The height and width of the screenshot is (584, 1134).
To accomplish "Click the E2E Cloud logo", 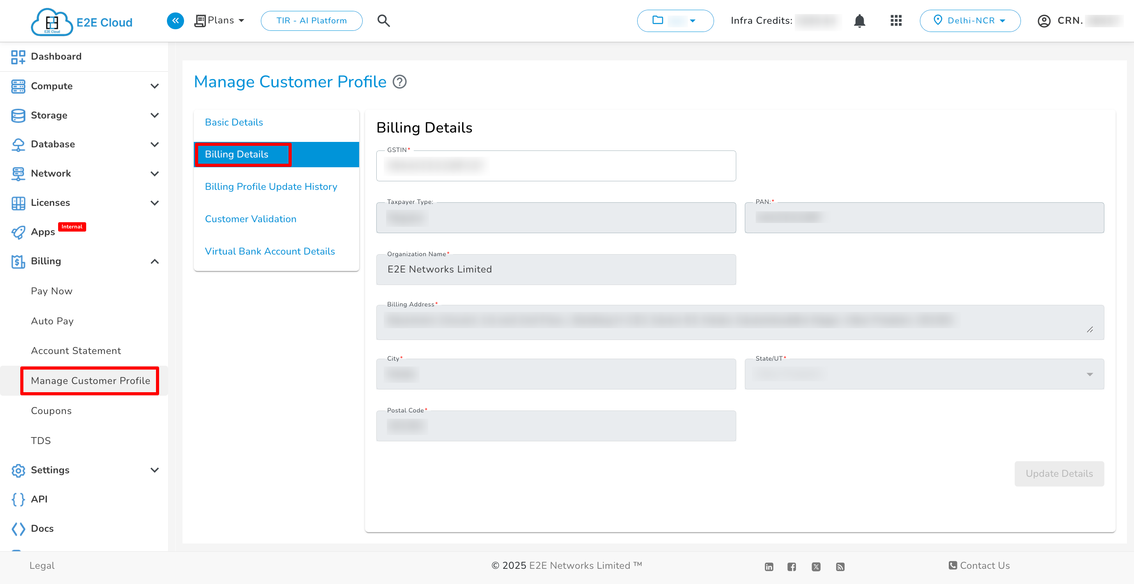I will click(82, 21).
